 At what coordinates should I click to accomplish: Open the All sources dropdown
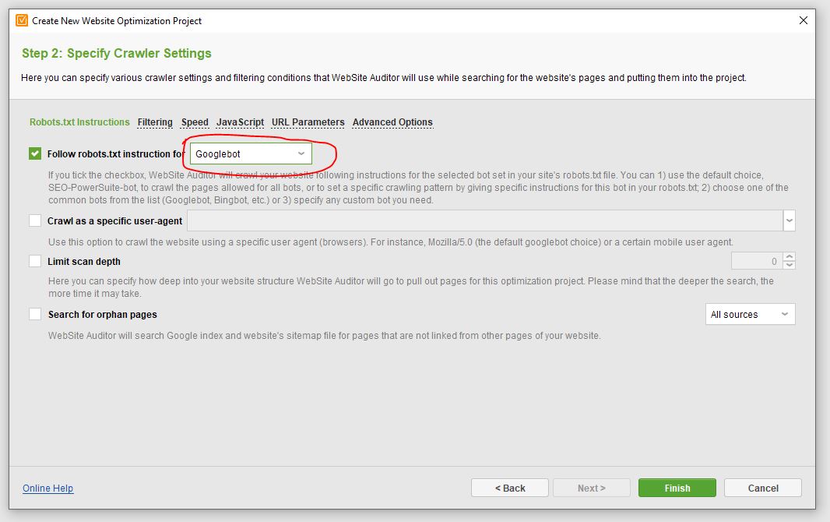(x=750, y=315)
